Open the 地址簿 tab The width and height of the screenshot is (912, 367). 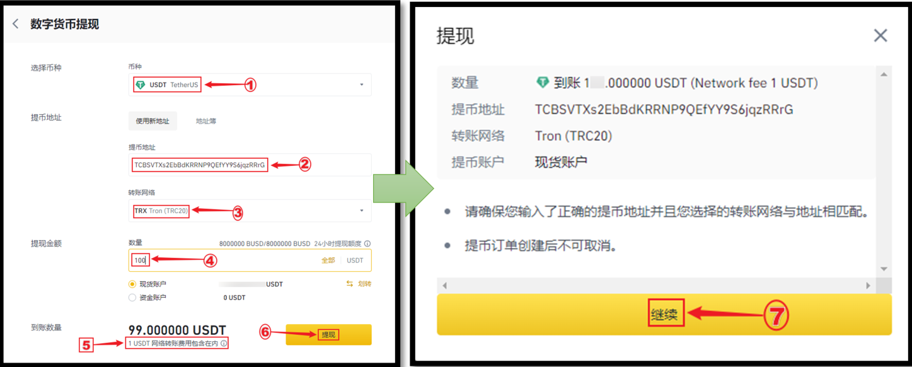coord(206,121)
